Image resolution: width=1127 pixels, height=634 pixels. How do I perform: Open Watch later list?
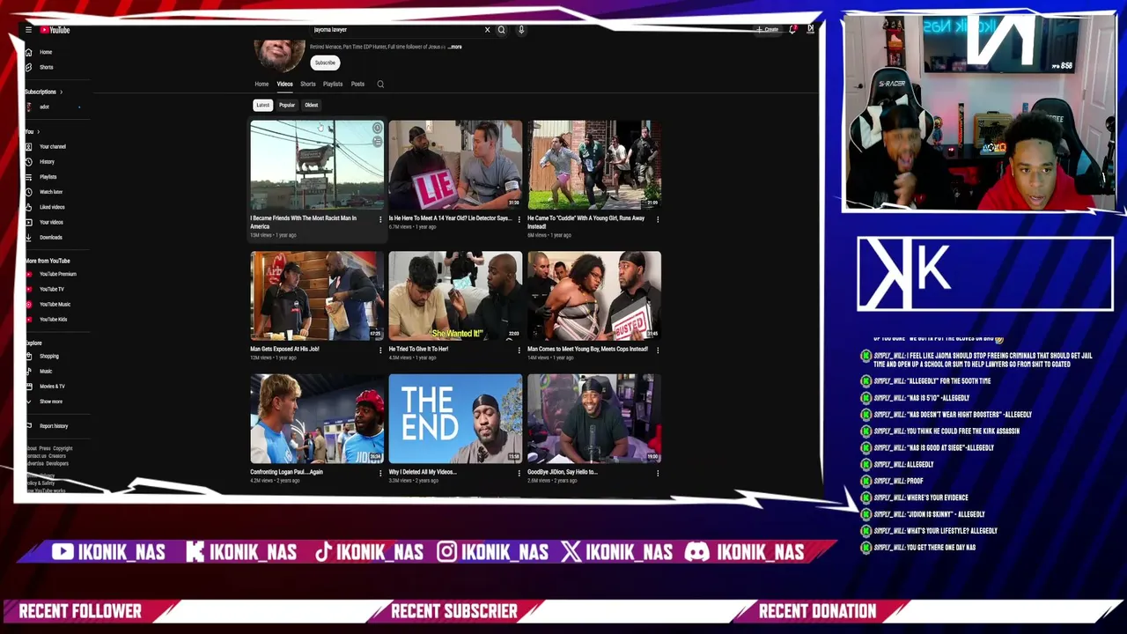(x=50, y=192)
